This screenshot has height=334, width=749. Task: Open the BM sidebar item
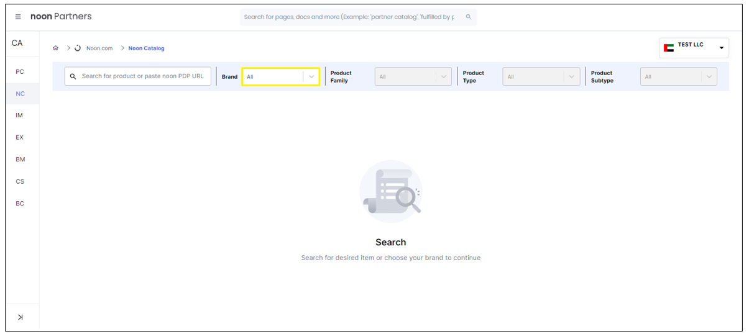point(21,160)
